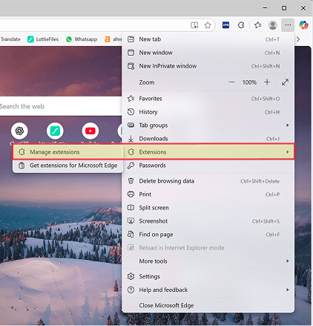Open the ChatGPT quick link tile
The width and height of the screenshot is (313, 326).
(19, 131)
